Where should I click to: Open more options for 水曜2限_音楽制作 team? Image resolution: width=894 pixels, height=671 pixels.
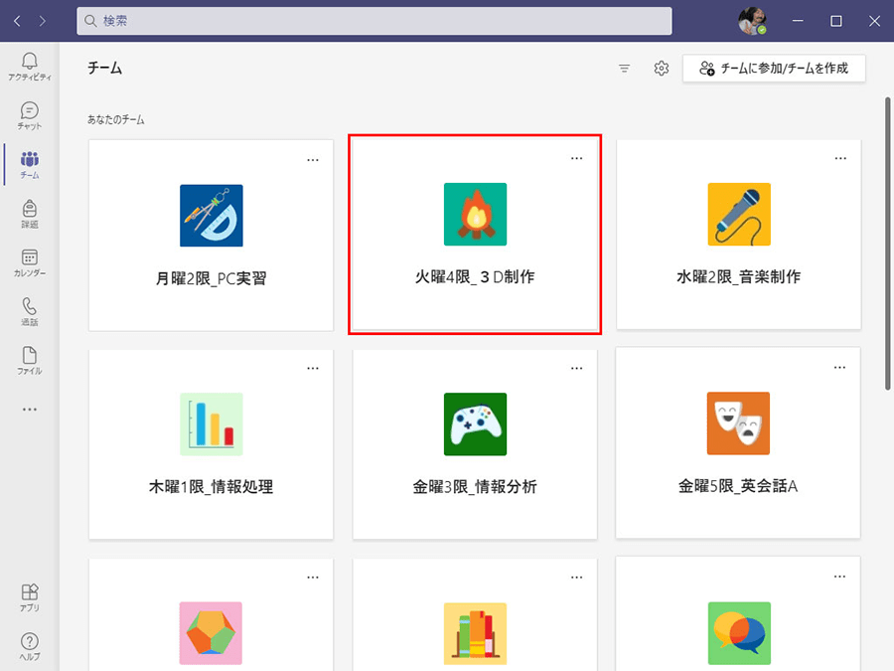coord(840,159)
